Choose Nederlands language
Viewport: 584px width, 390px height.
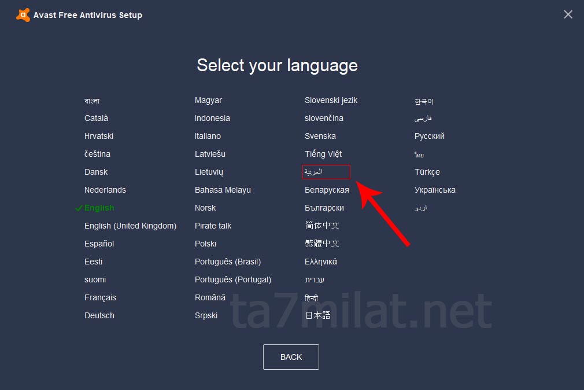tap(105, 190)
